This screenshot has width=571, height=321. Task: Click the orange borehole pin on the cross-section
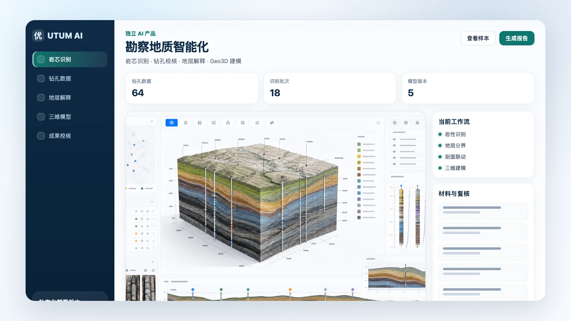coord(290,290)
